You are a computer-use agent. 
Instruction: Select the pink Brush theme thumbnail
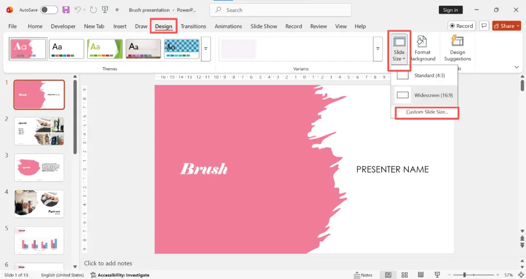click(x=28, y=48)
